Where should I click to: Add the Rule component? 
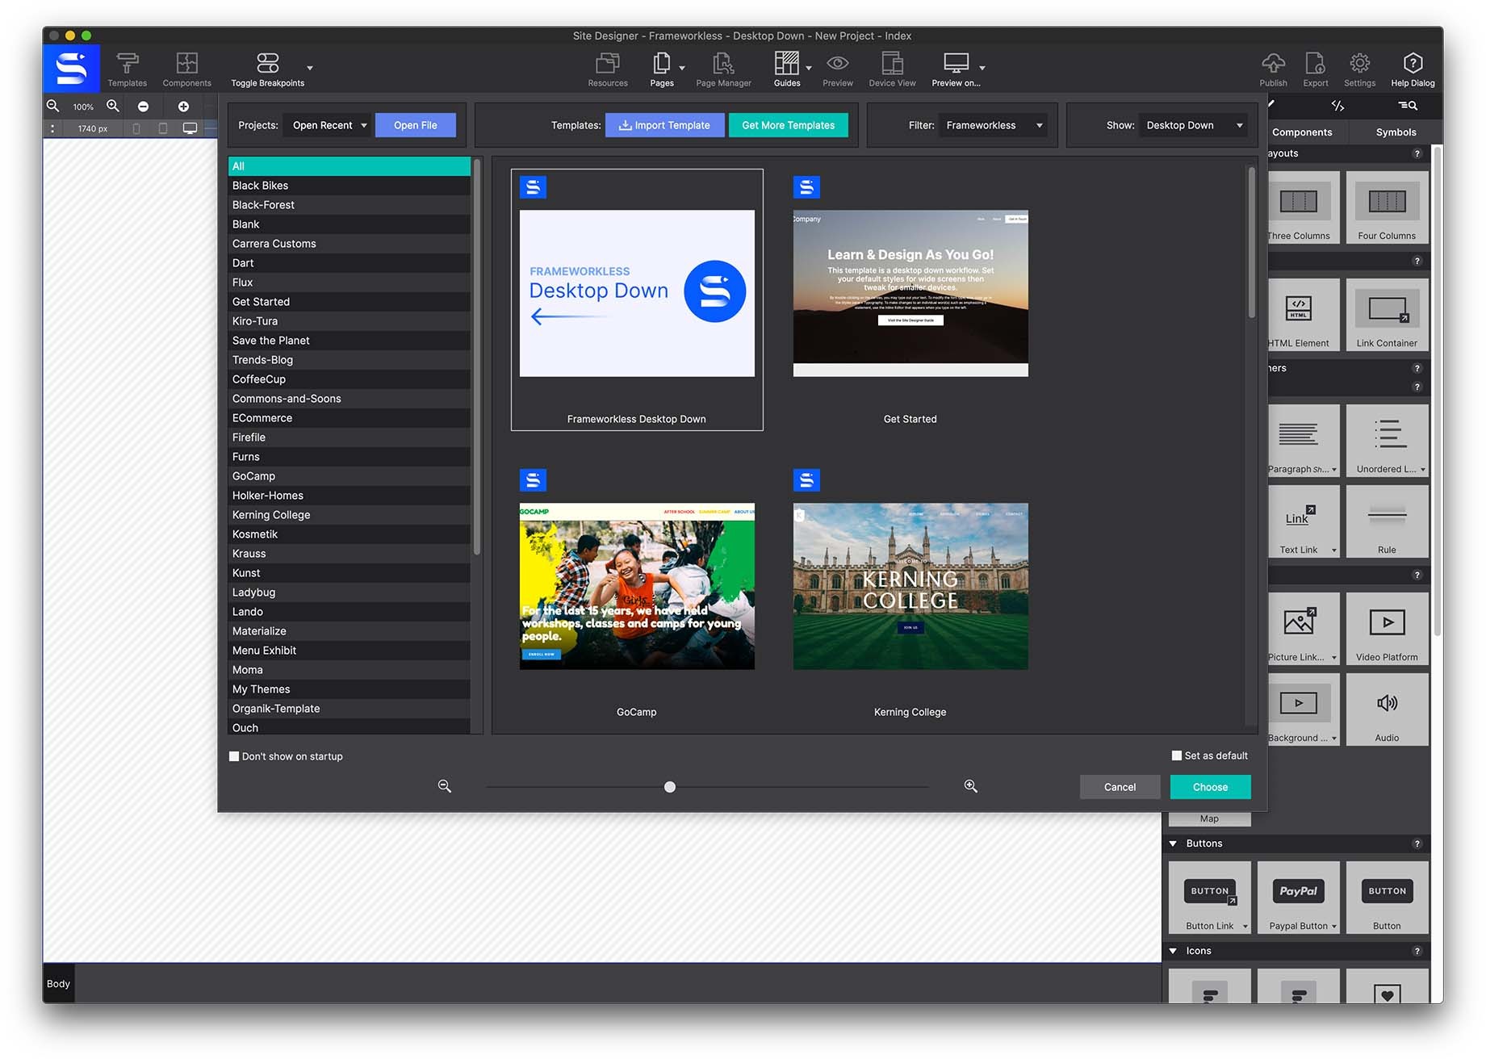(1387, 521)
